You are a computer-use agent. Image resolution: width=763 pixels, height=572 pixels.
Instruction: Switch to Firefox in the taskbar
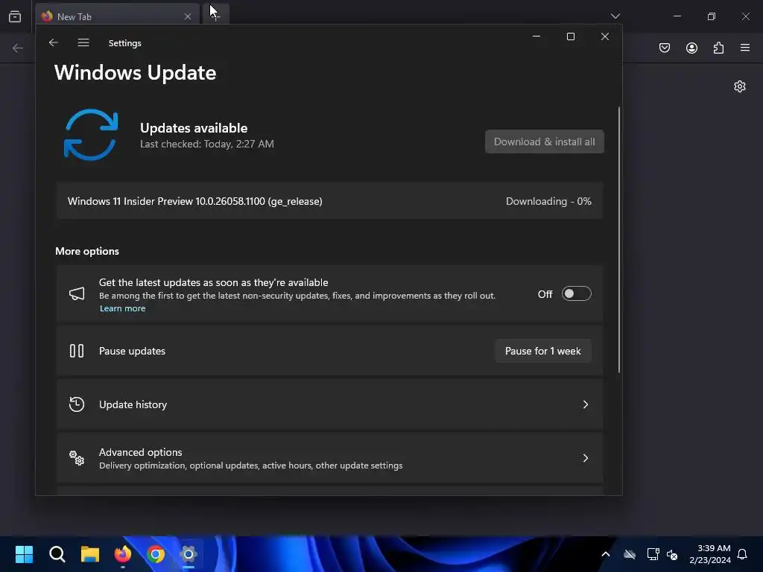pos(123,554)
